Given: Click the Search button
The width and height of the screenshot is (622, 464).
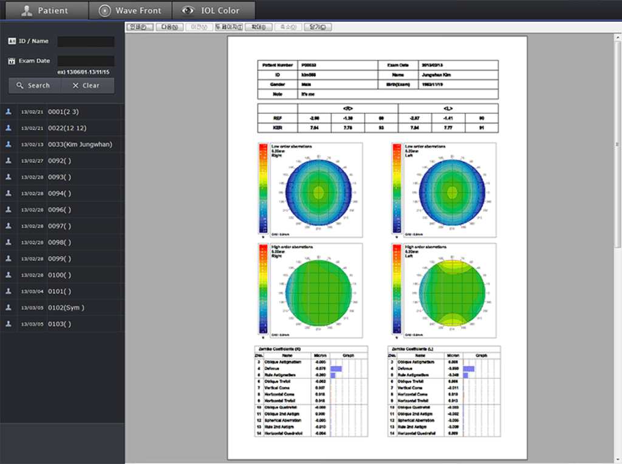Looking at the screenshot, I should (x=35, y=85).
